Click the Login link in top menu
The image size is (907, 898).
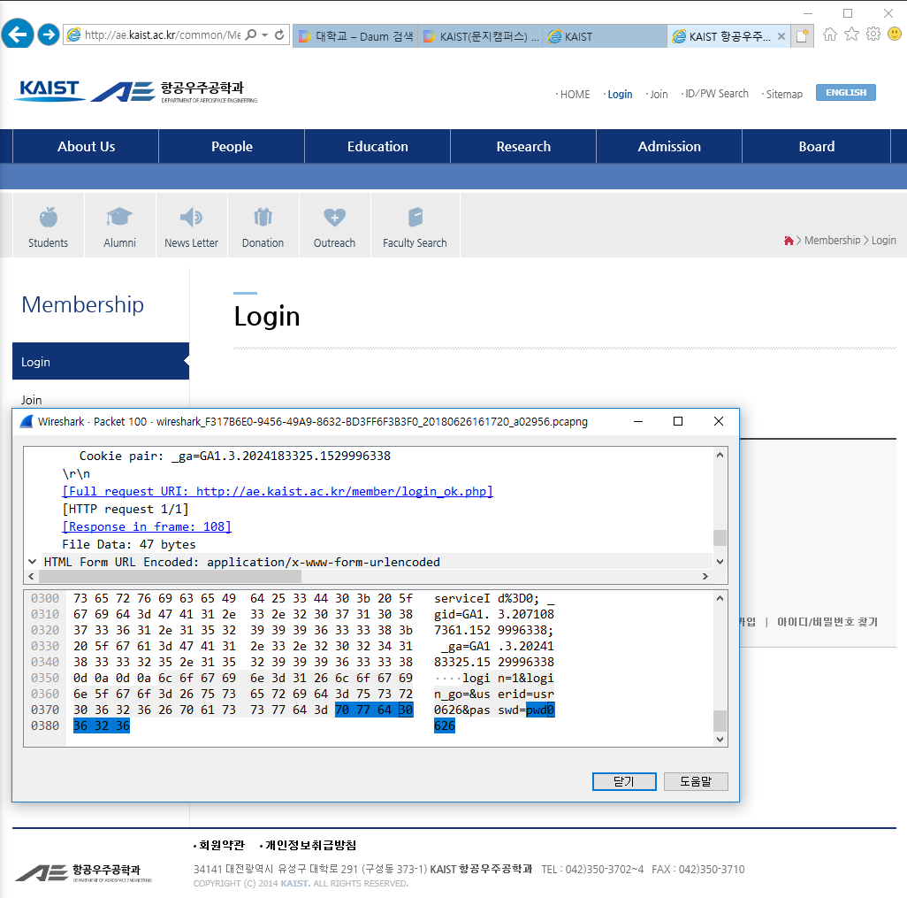point(620,95)
